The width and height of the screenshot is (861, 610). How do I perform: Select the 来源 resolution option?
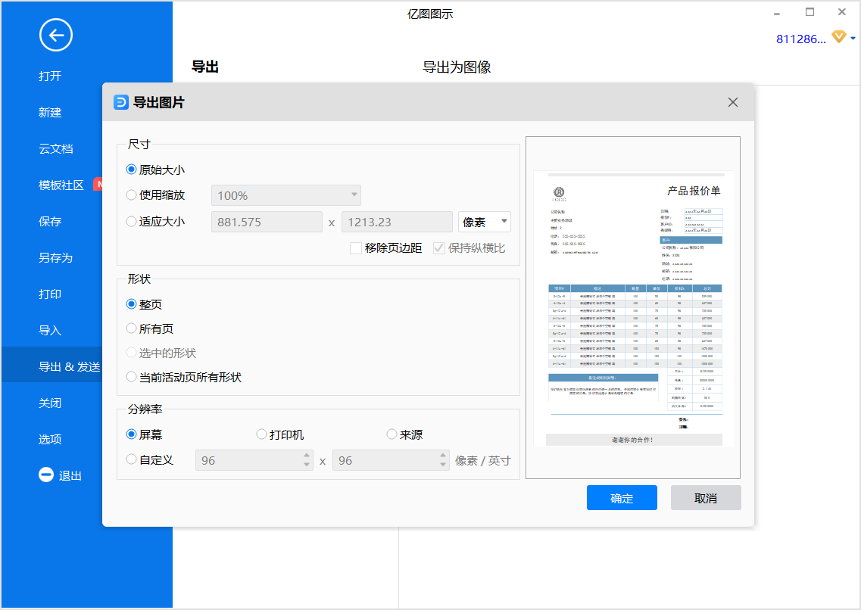(x=392, y=434)
